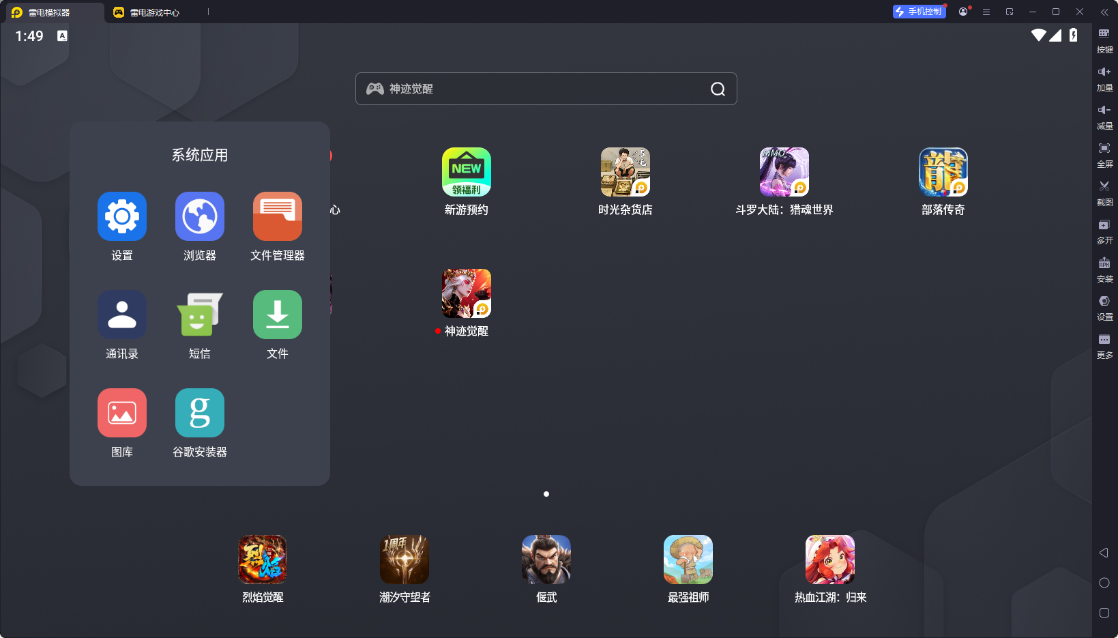Open the 多开 multi-instance sidebar tool
Screen dimensions: 1118x638
(x=1104, y=231)
